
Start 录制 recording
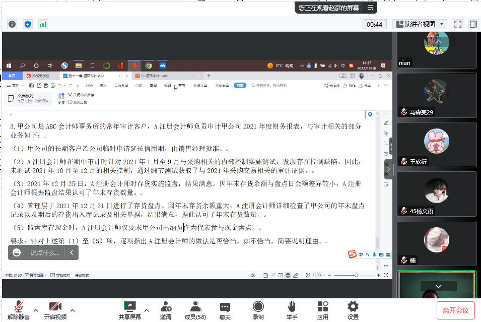[258, 310]
